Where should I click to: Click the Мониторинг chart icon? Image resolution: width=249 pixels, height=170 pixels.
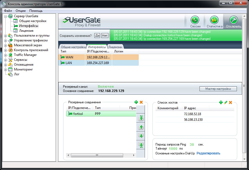coord(10,69)
